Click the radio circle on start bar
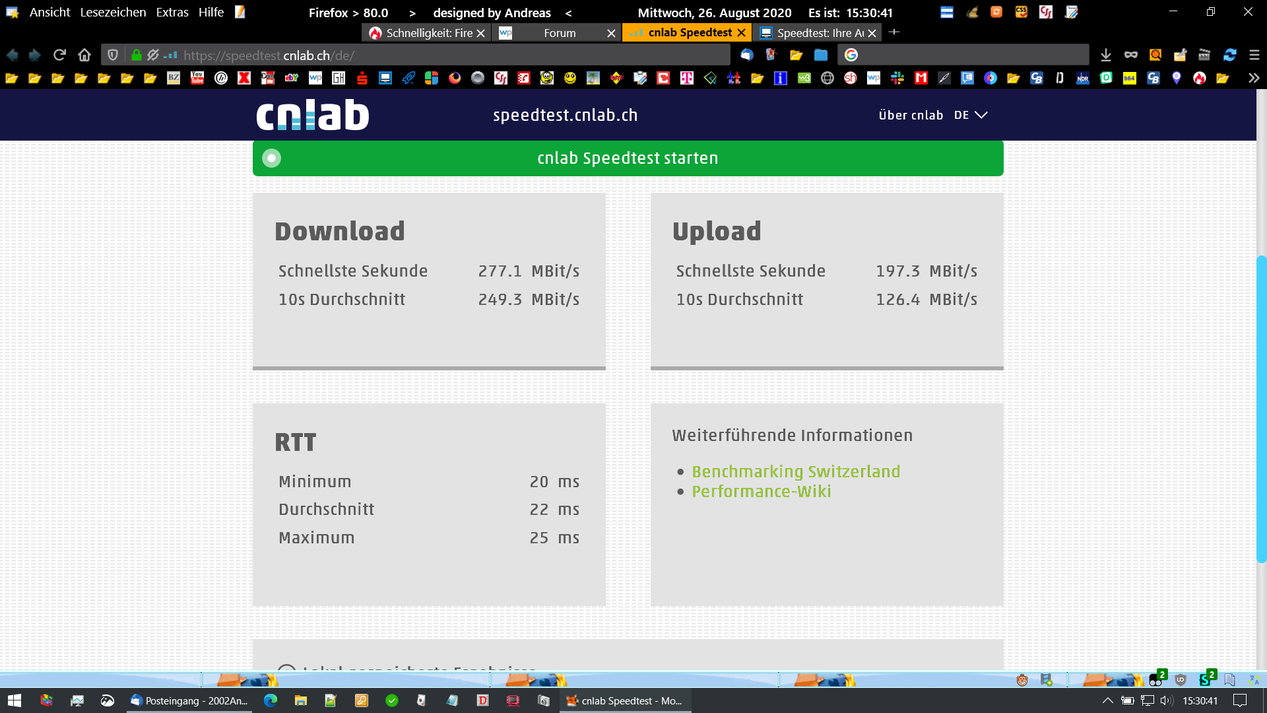 (271, 158)
